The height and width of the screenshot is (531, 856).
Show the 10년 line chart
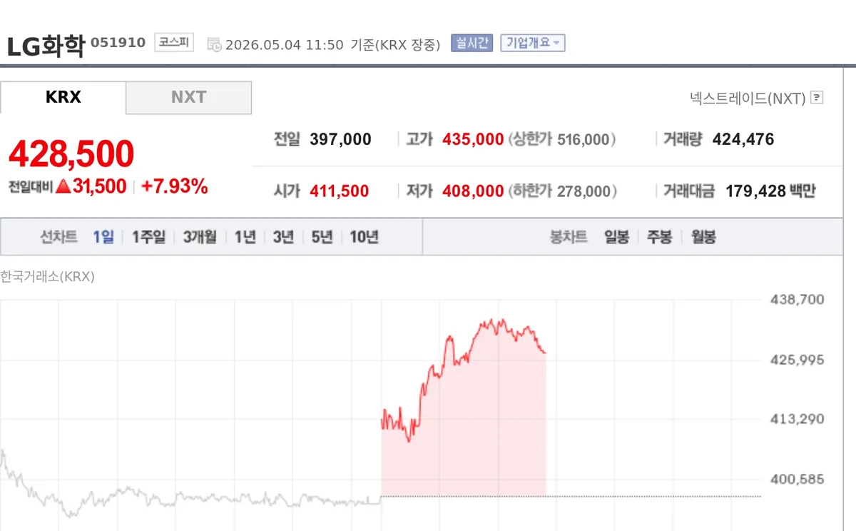(x=364, y=237)
